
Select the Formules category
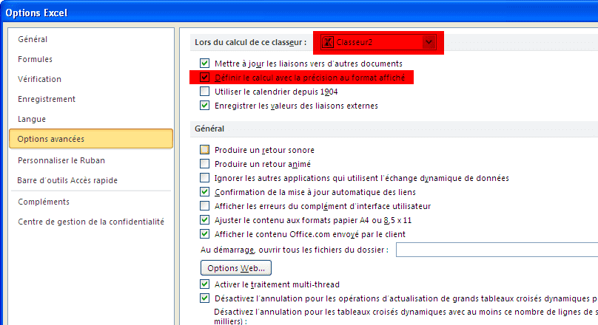pos(35,59)
